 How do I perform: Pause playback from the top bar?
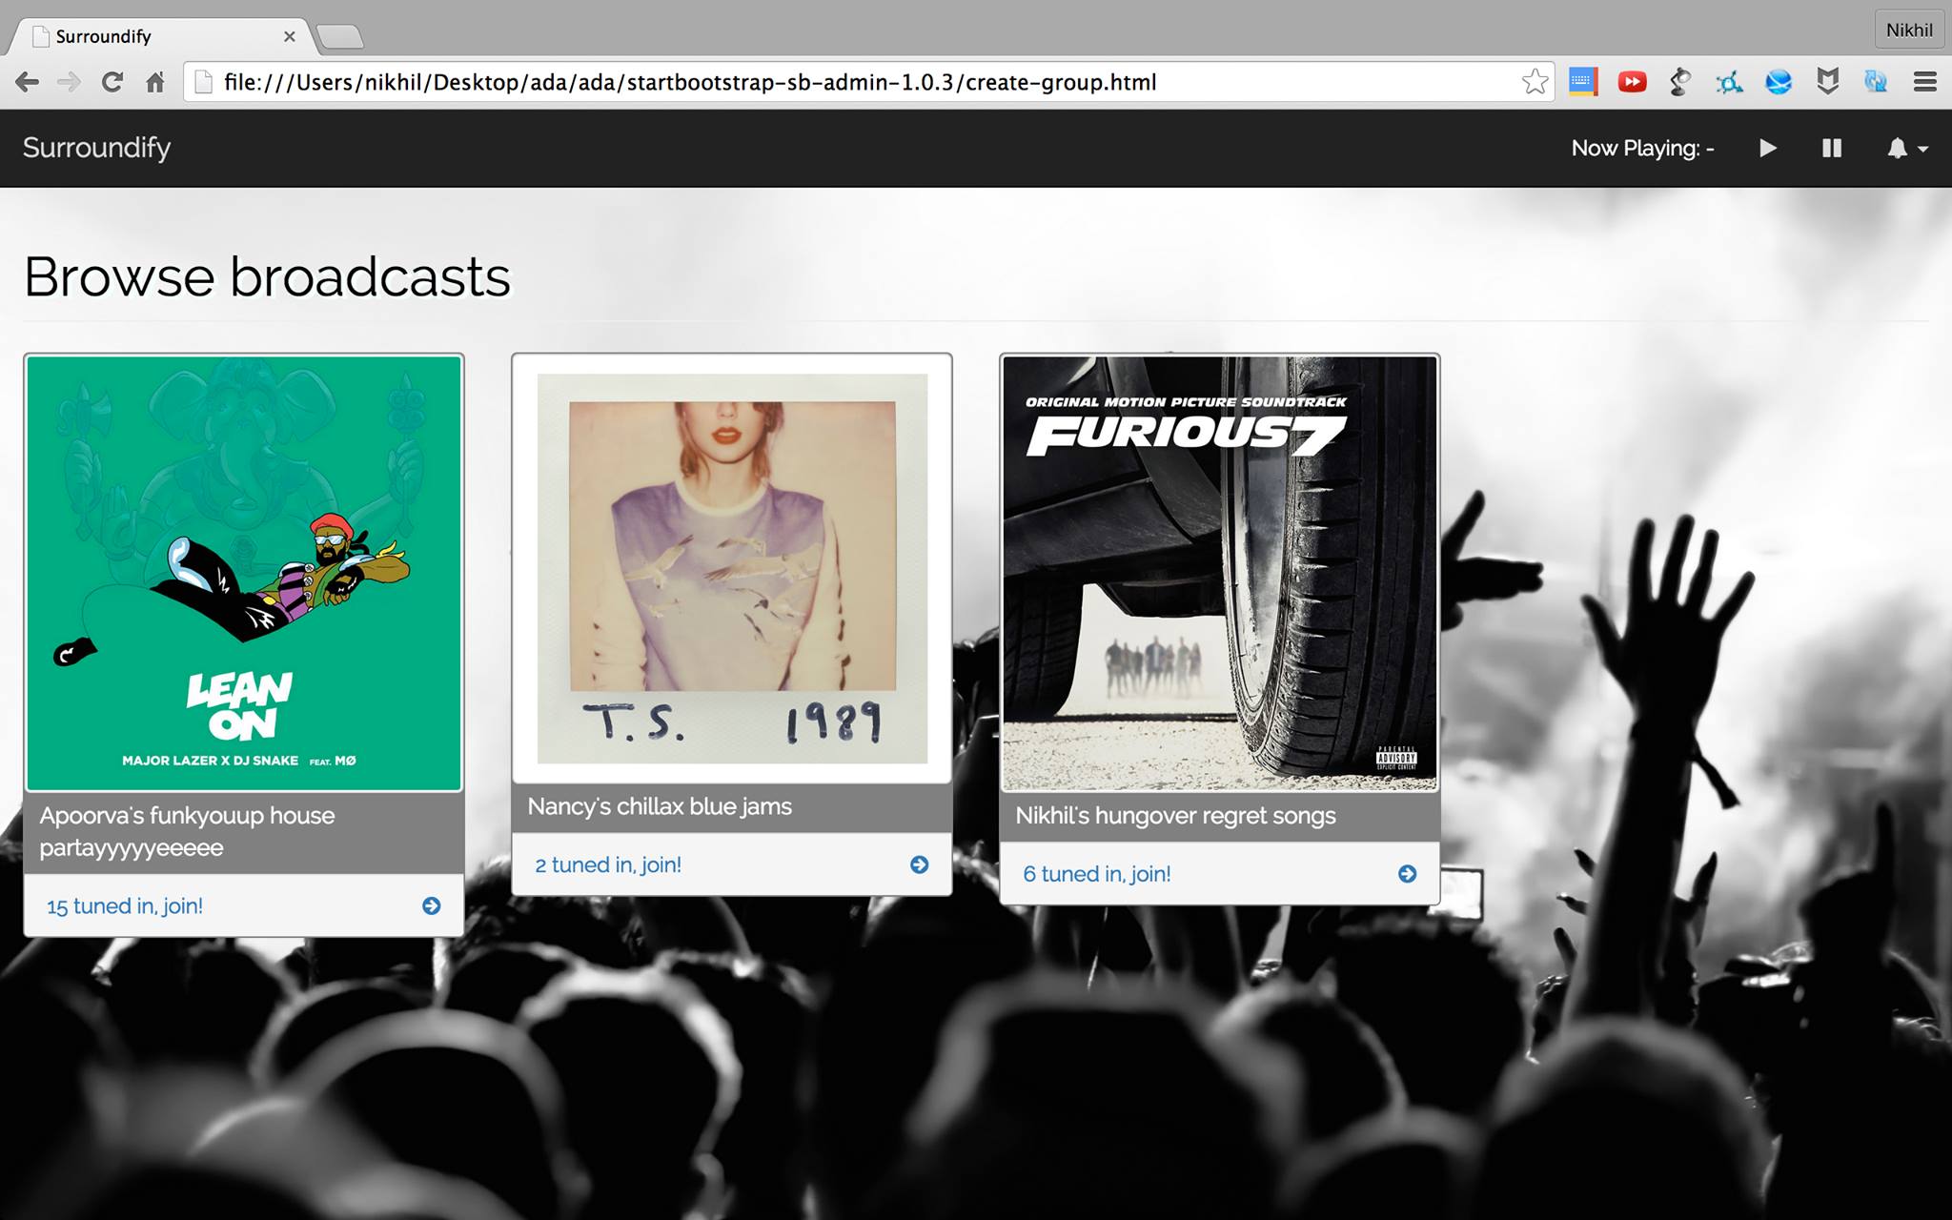pyautogui.click(x=1831, y=148)
